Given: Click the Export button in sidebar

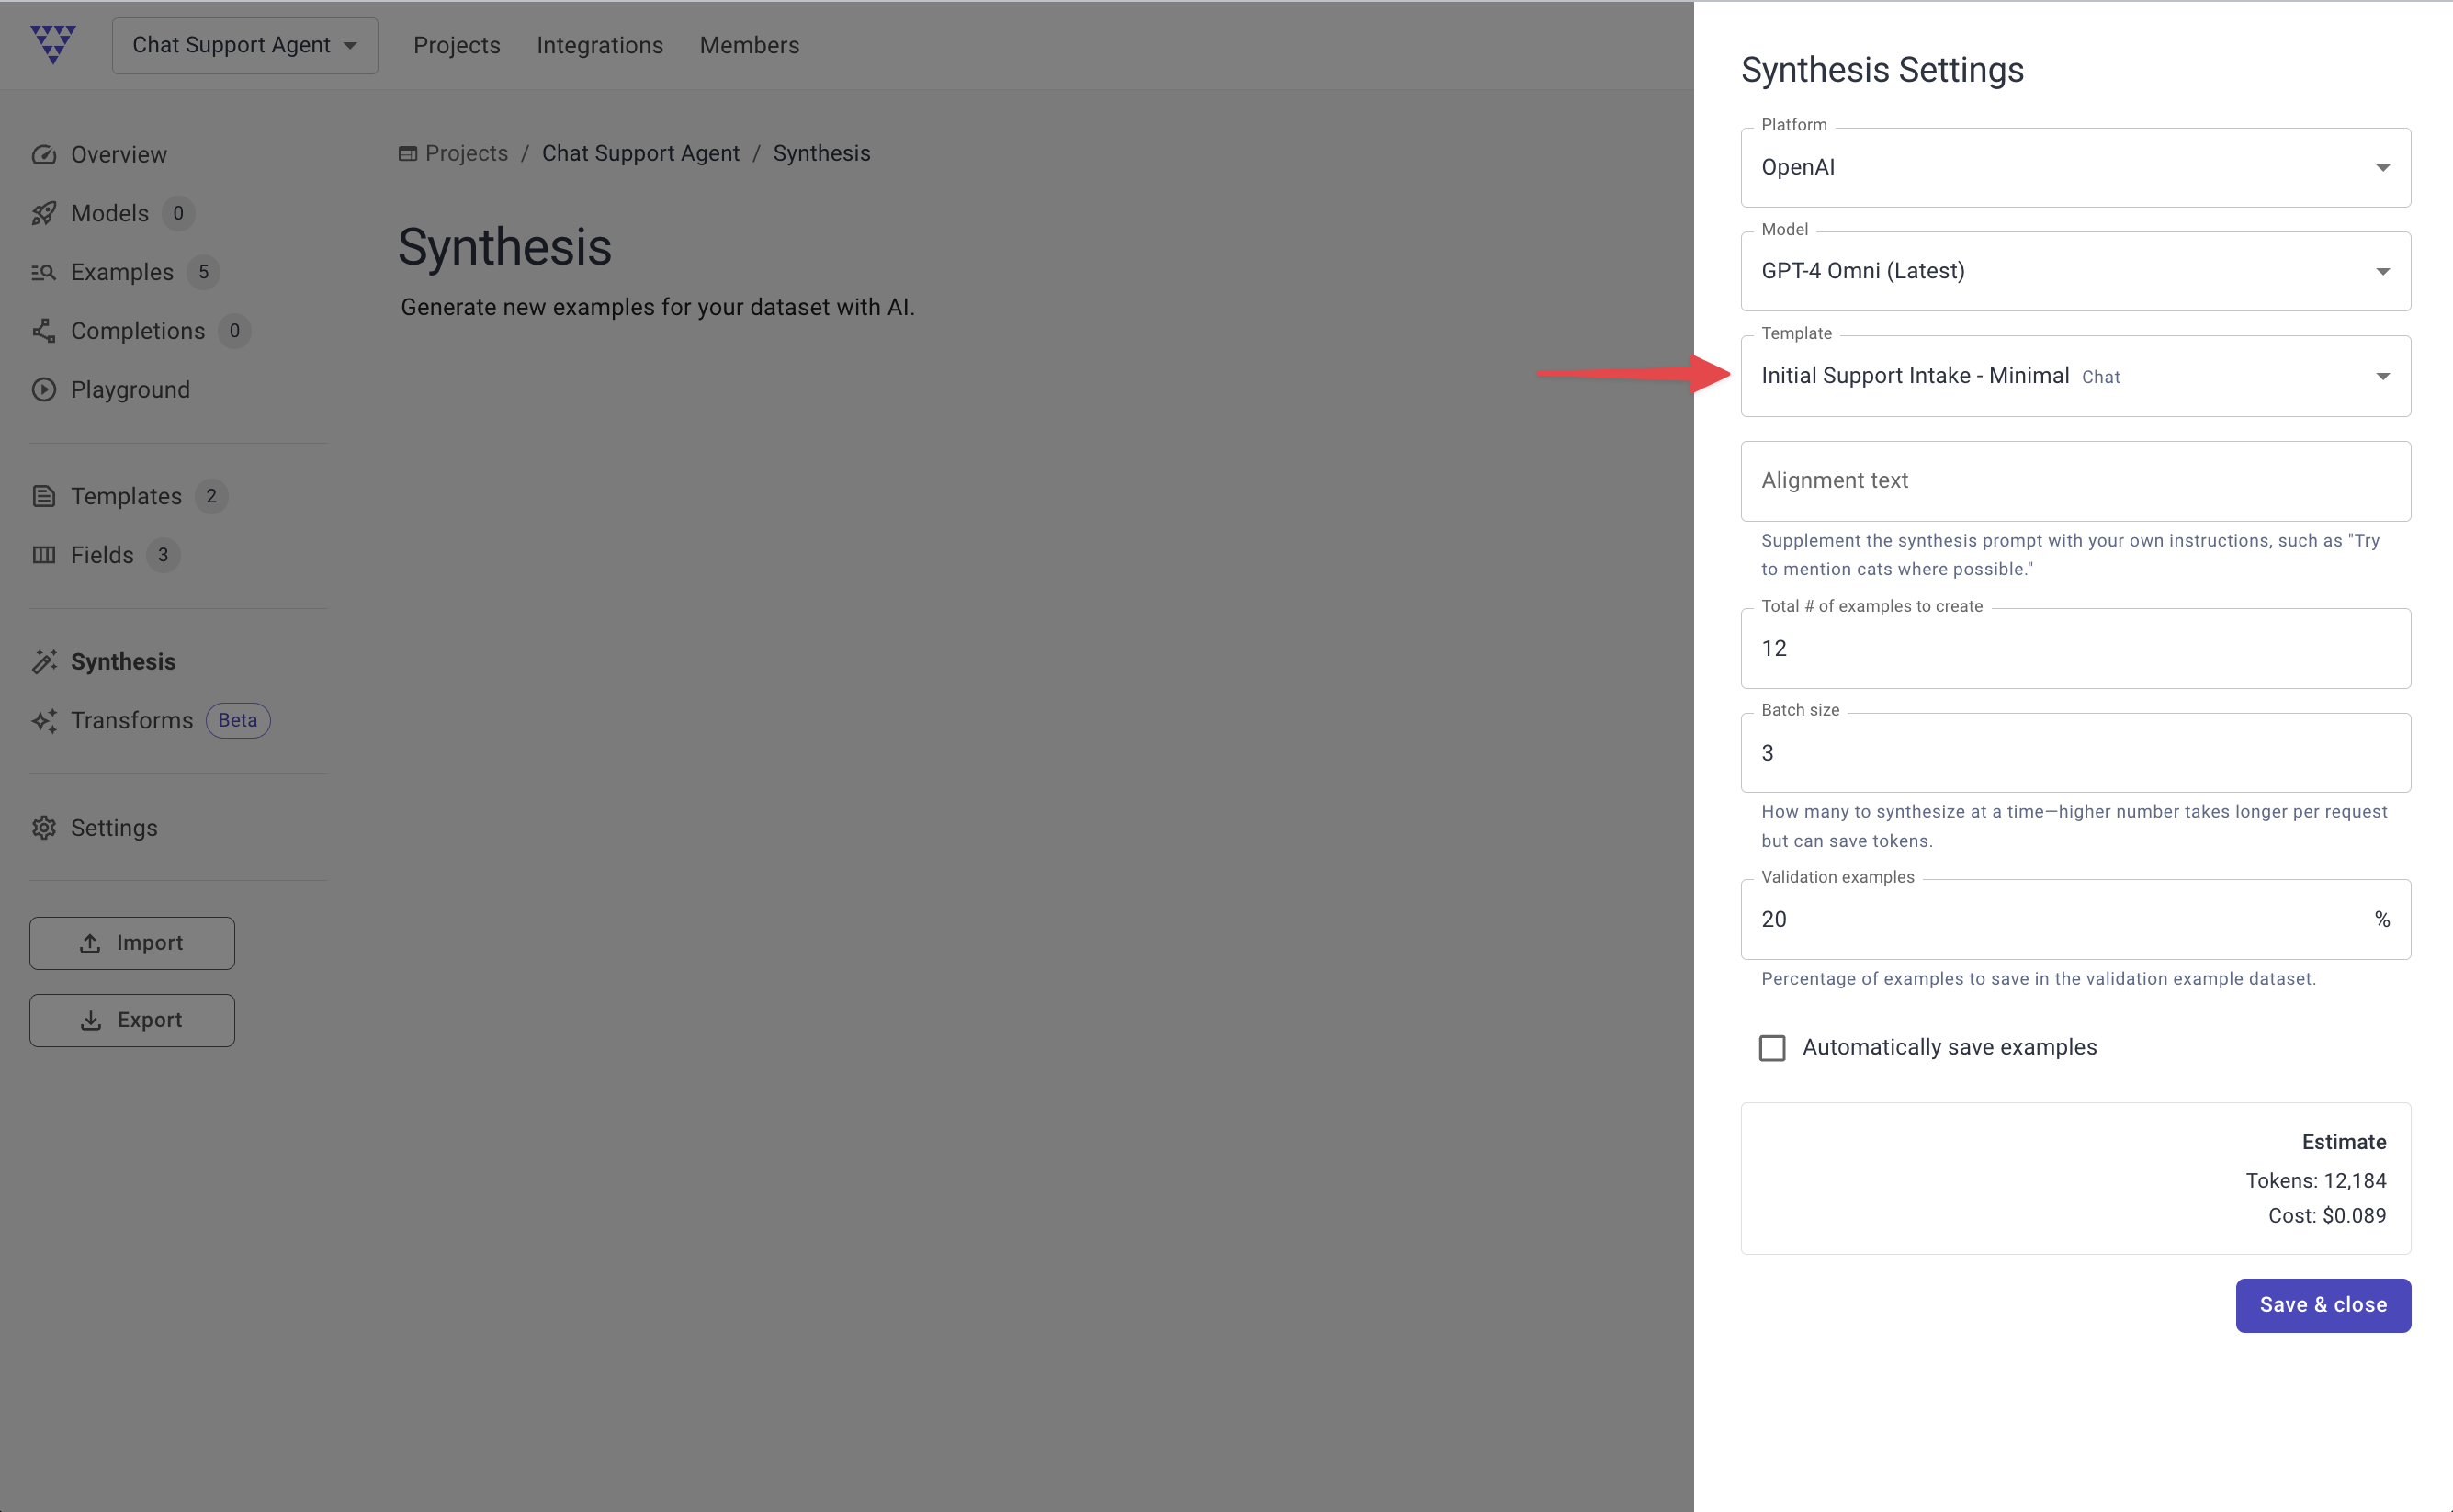Looking at the screenshot, I should (132, 1020).
